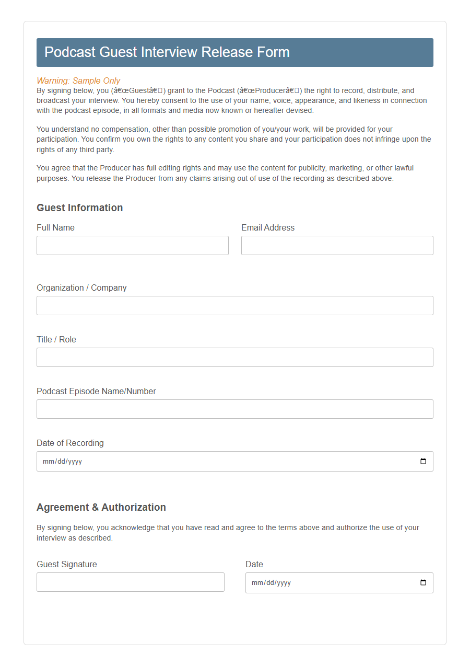
Task: Click inside the Email Address field
Action: click(x=337, y=245)
